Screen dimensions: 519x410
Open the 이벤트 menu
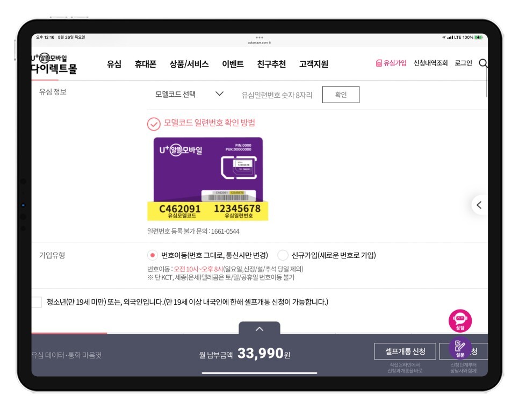pos(233,64)
